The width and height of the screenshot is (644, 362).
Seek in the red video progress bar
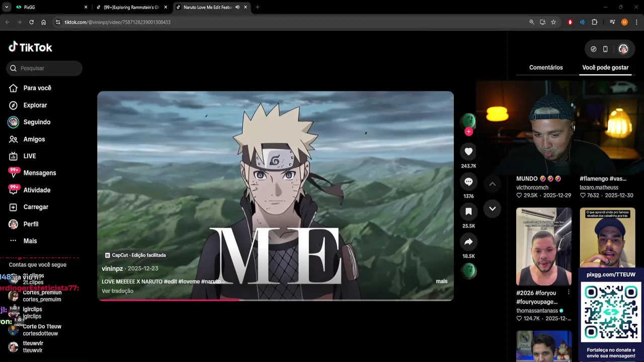pos(276,300)
